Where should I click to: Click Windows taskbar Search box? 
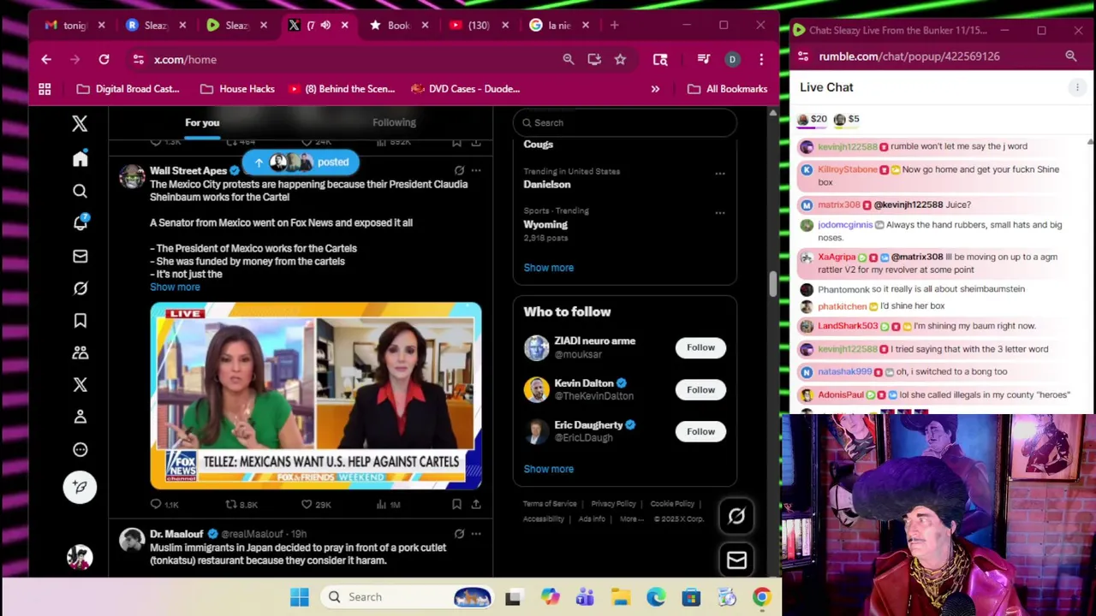click(x=408, y=597)
